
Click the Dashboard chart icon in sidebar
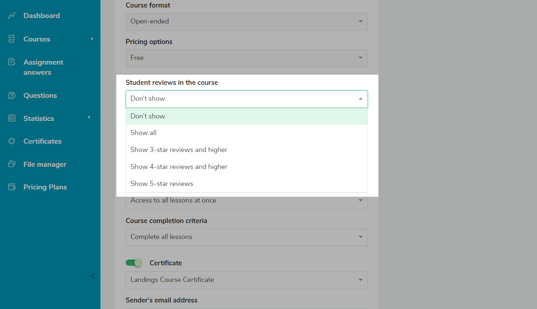tap(12, 16)
